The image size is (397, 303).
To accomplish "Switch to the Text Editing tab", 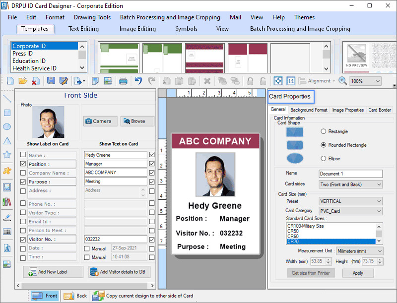I will pyautogui.click(x=83, y=29).
